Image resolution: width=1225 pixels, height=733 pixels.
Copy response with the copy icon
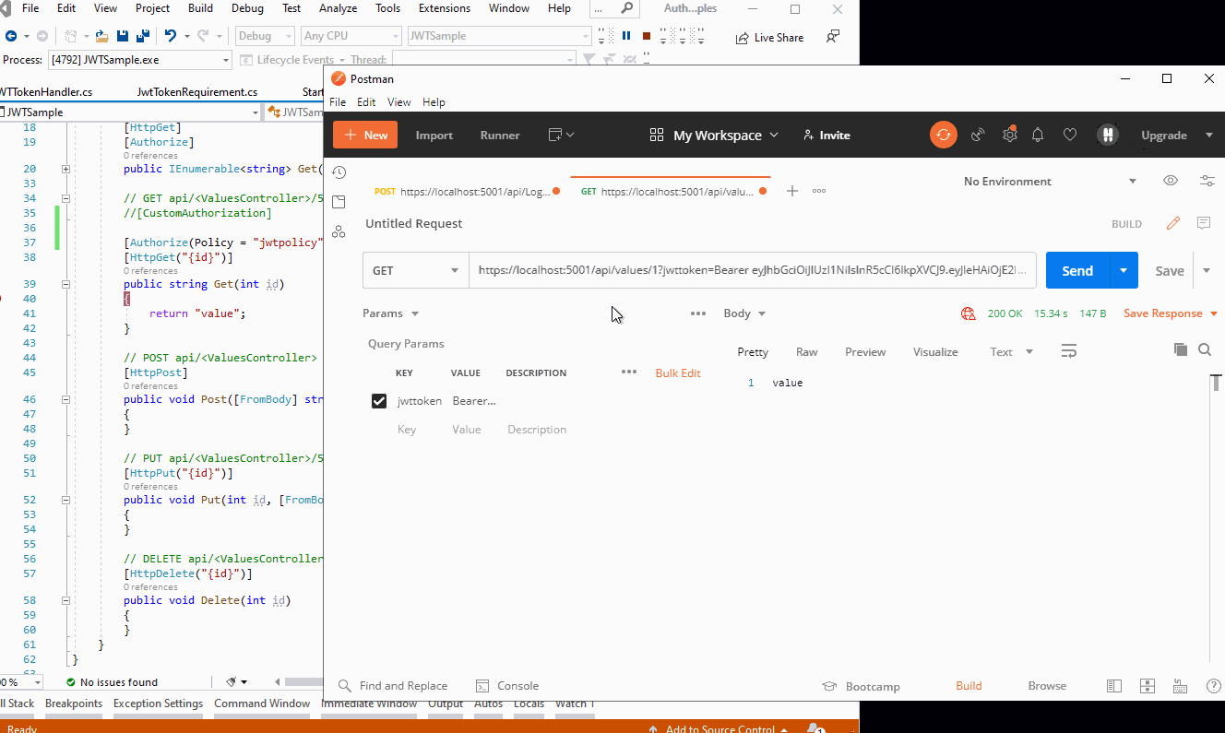point(1180,349)
